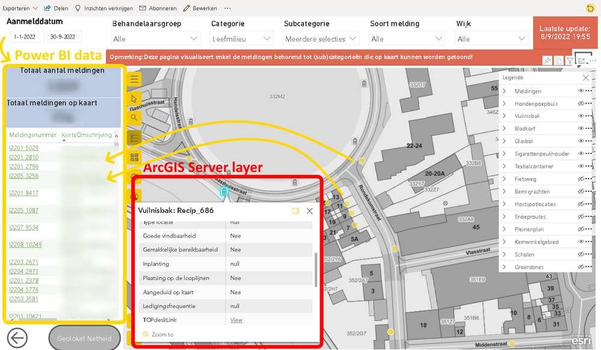
Task: Click trash bin marker below Handelsstraat label
Action: pyautogui.click(x=191, y=122)
